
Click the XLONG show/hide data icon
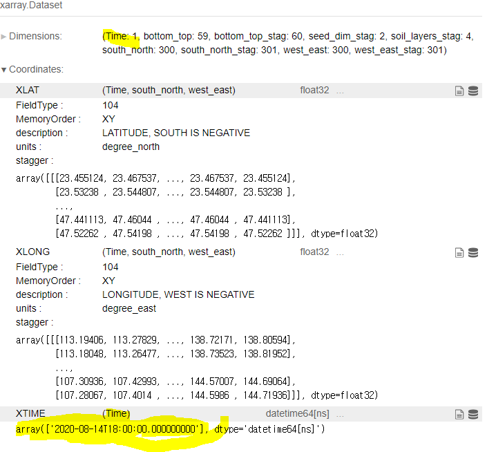point(473,252)
